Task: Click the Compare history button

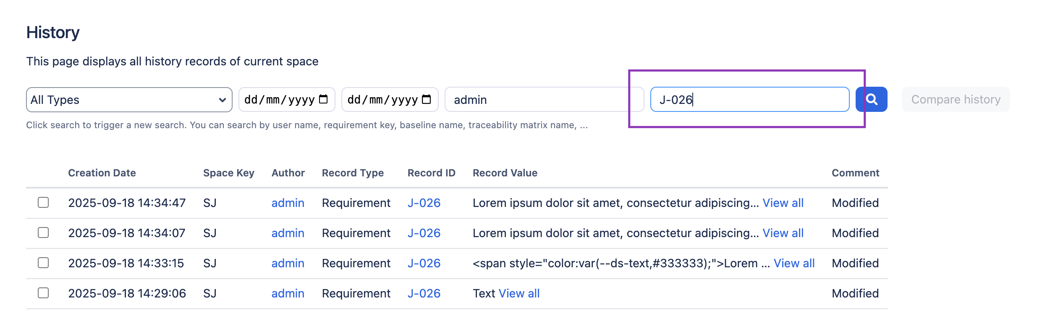Action: click(956, 99)
